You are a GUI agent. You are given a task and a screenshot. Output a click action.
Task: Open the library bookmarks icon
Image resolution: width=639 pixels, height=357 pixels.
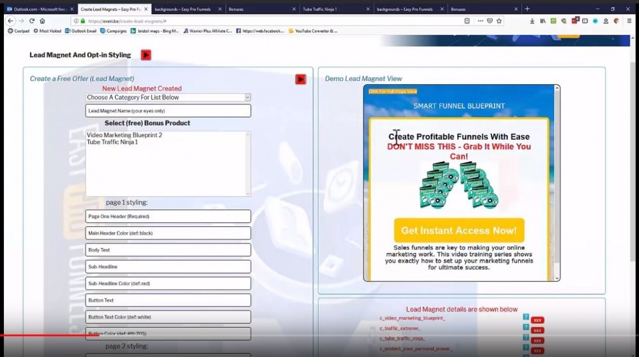(x=543, y=21)
